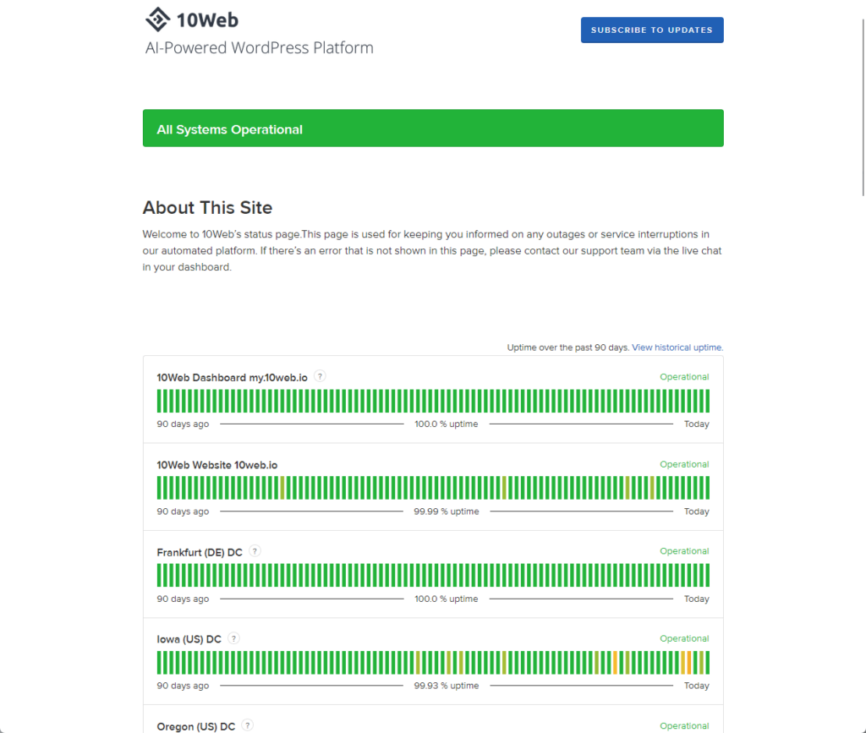Click the Uptime over the past 90 days text
Screen dimensions: 866x733
pos(567,347)
